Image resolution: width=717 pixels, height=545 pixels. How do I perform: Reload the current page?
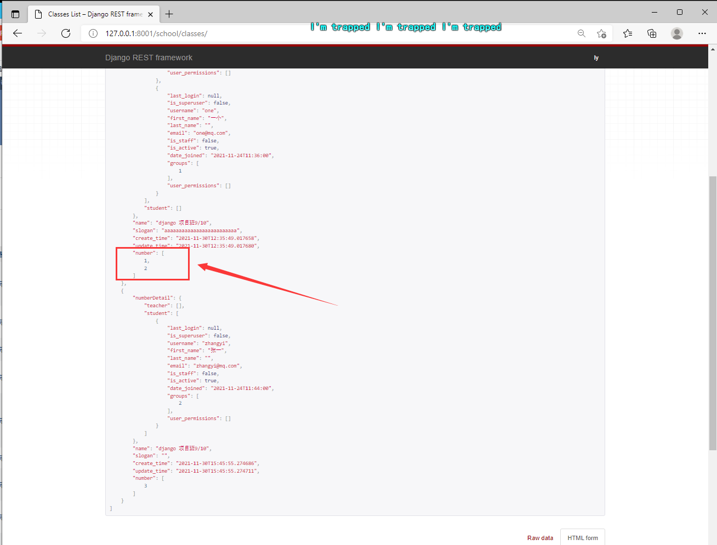pyautogui.click(x=66, y=33)
